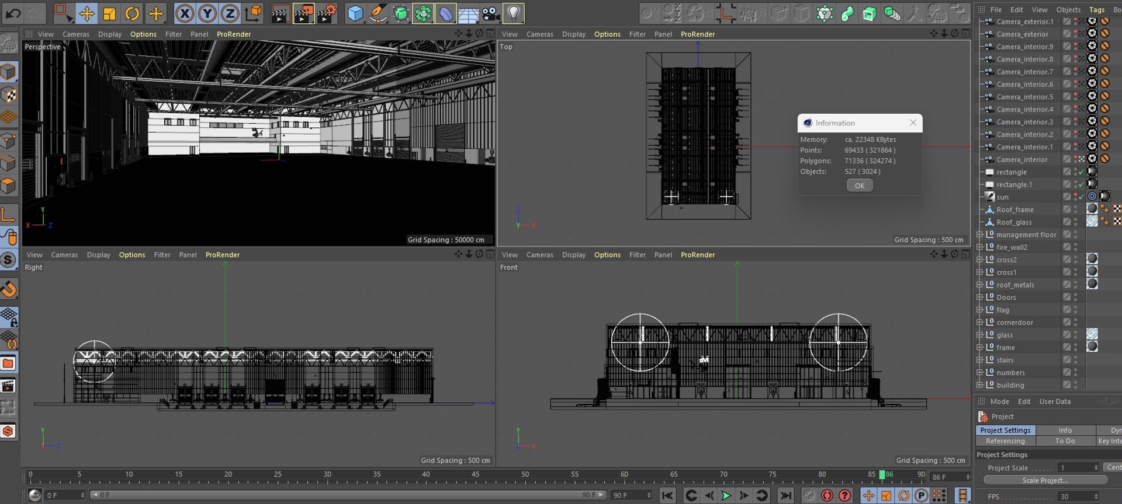The height and width of the screenshot is (504, 1122).
Task: Go to start of animation
Action: 667,496
